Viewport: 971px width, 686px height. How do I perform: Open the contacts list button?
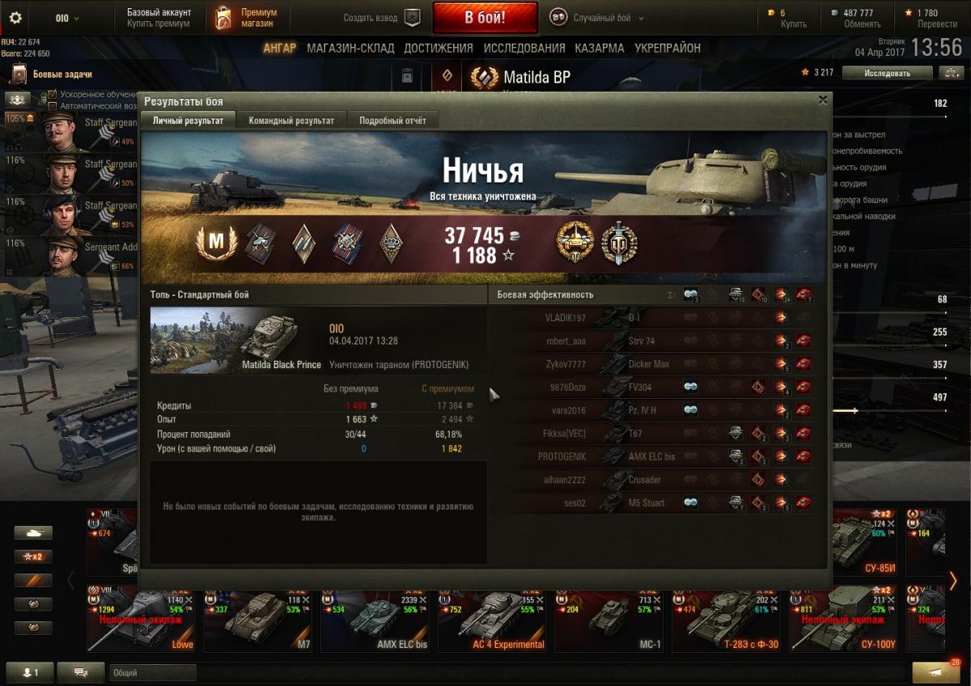29,672
